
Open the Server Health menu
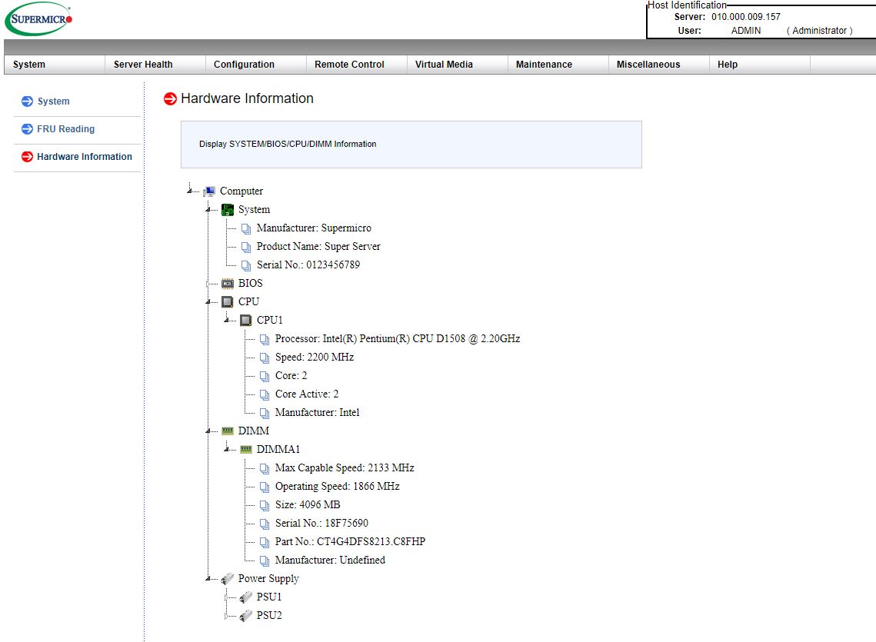[x=143, y=65]
